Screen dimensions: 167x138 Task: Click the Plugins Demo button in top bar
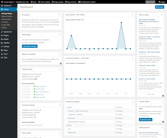pos(150,2)
